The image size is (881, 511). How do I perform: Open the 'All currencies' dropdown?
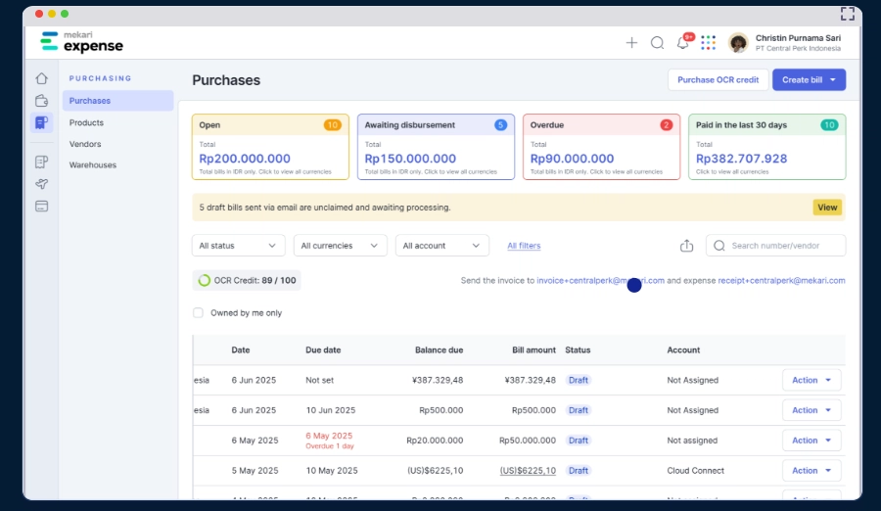(340, 246)
